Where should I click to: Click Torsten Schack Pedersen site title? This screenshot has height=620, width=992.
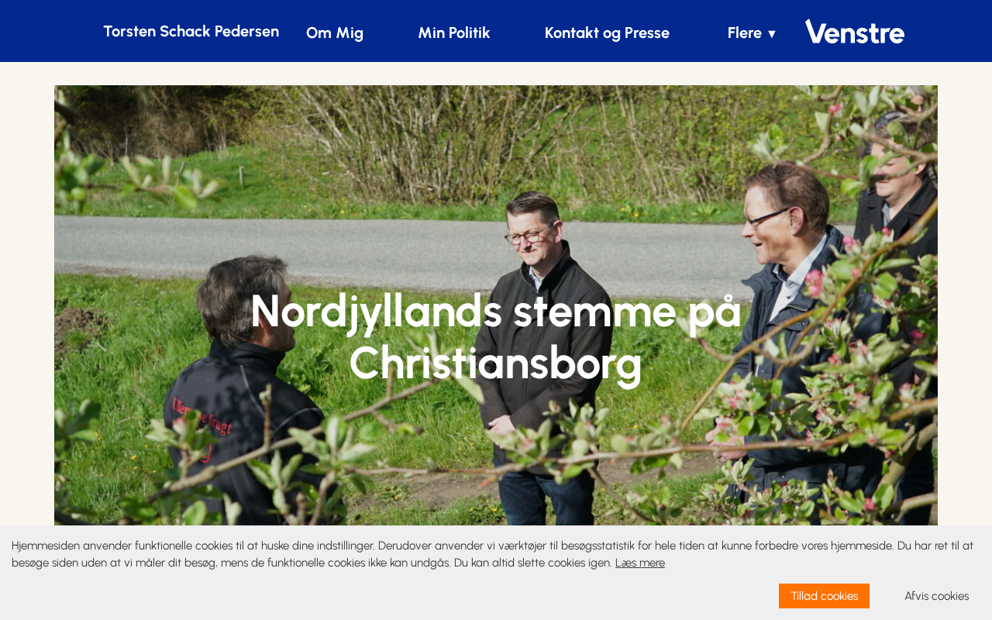coord(191,31)
